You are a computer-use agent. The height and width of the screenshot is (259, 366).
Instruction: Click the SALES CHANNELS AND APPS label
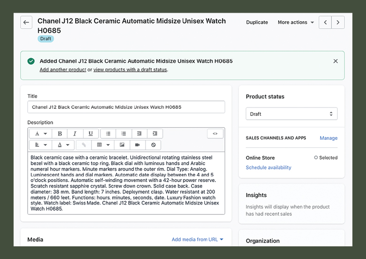[x=276, y=138]
